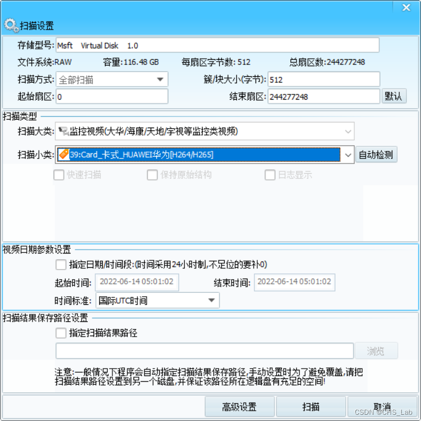421x421 pixels.
Task: Start scanning with the 扫描 button
Action: tap(311, 407)
